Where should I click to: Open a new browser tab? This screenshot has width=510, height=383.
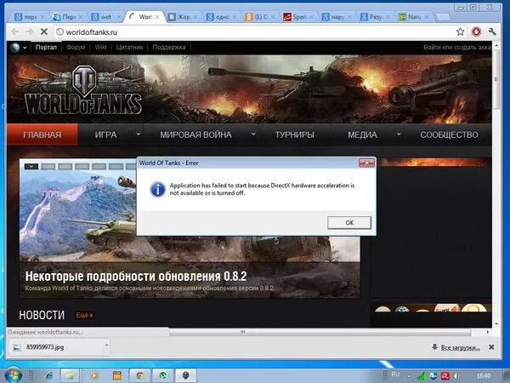pos(443,17)
